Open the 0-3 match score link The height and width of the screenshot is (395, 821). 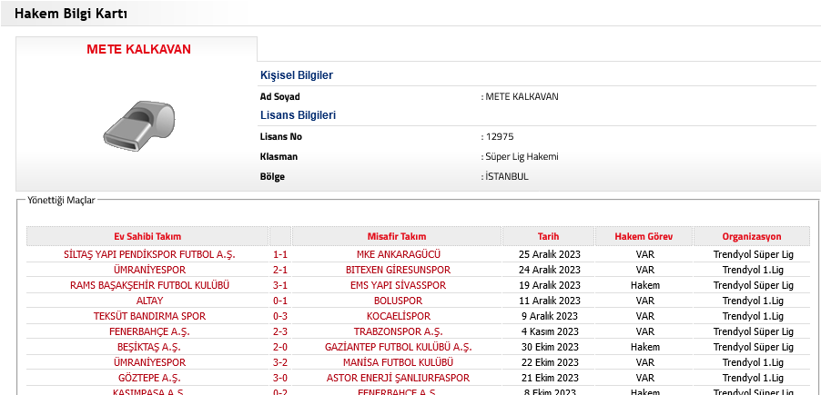(280, 316)
